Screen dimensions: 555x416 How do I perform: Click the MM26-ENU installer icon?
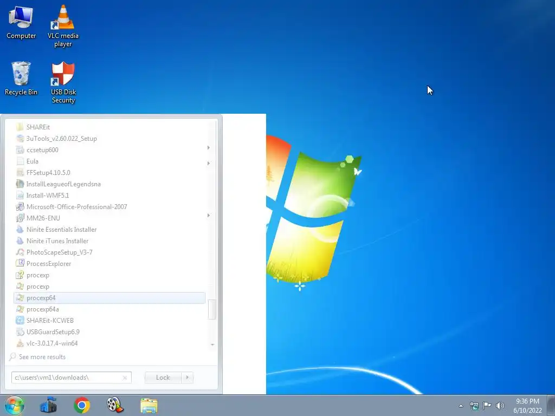[20, 218]
